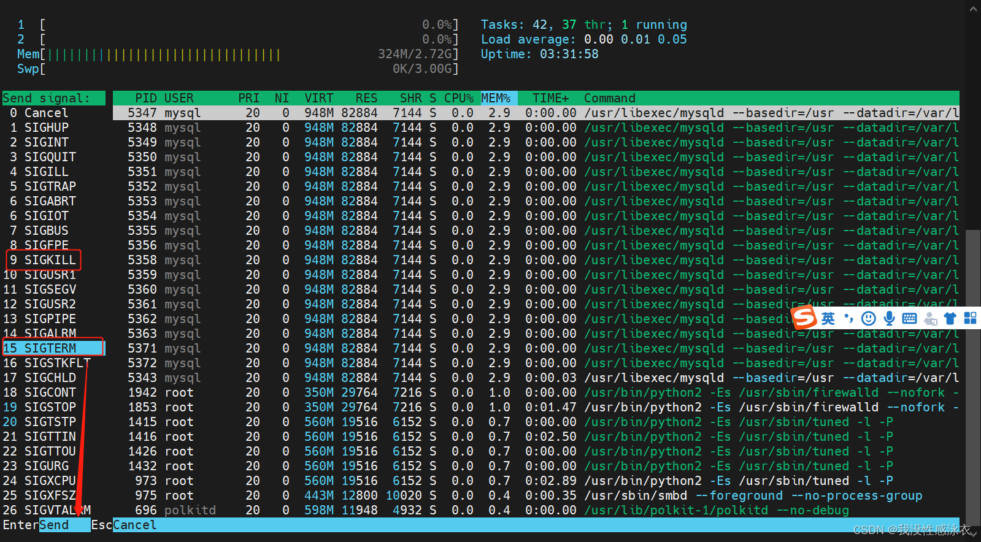The width and height of the screenshot is (981, 542).
Task: Sort by the RES column header
Action: 366,98
